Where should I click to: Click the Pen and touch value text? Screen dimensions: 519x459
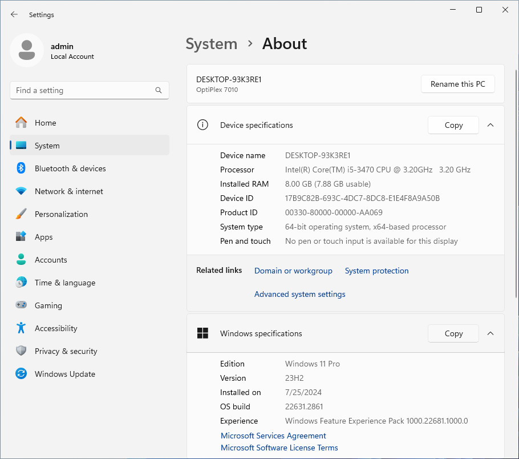point(371,241)
